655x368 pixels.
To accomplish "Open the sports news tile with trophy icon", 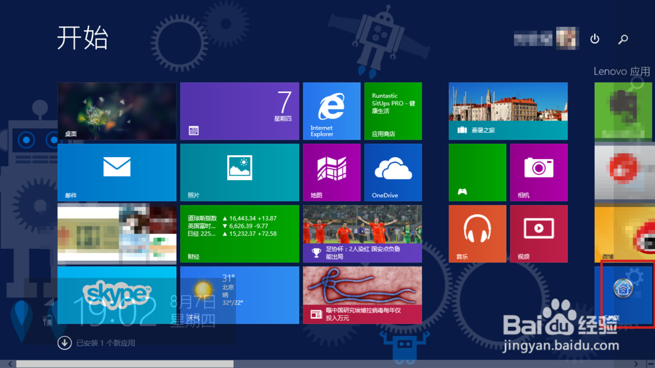I will coord(362,234).
